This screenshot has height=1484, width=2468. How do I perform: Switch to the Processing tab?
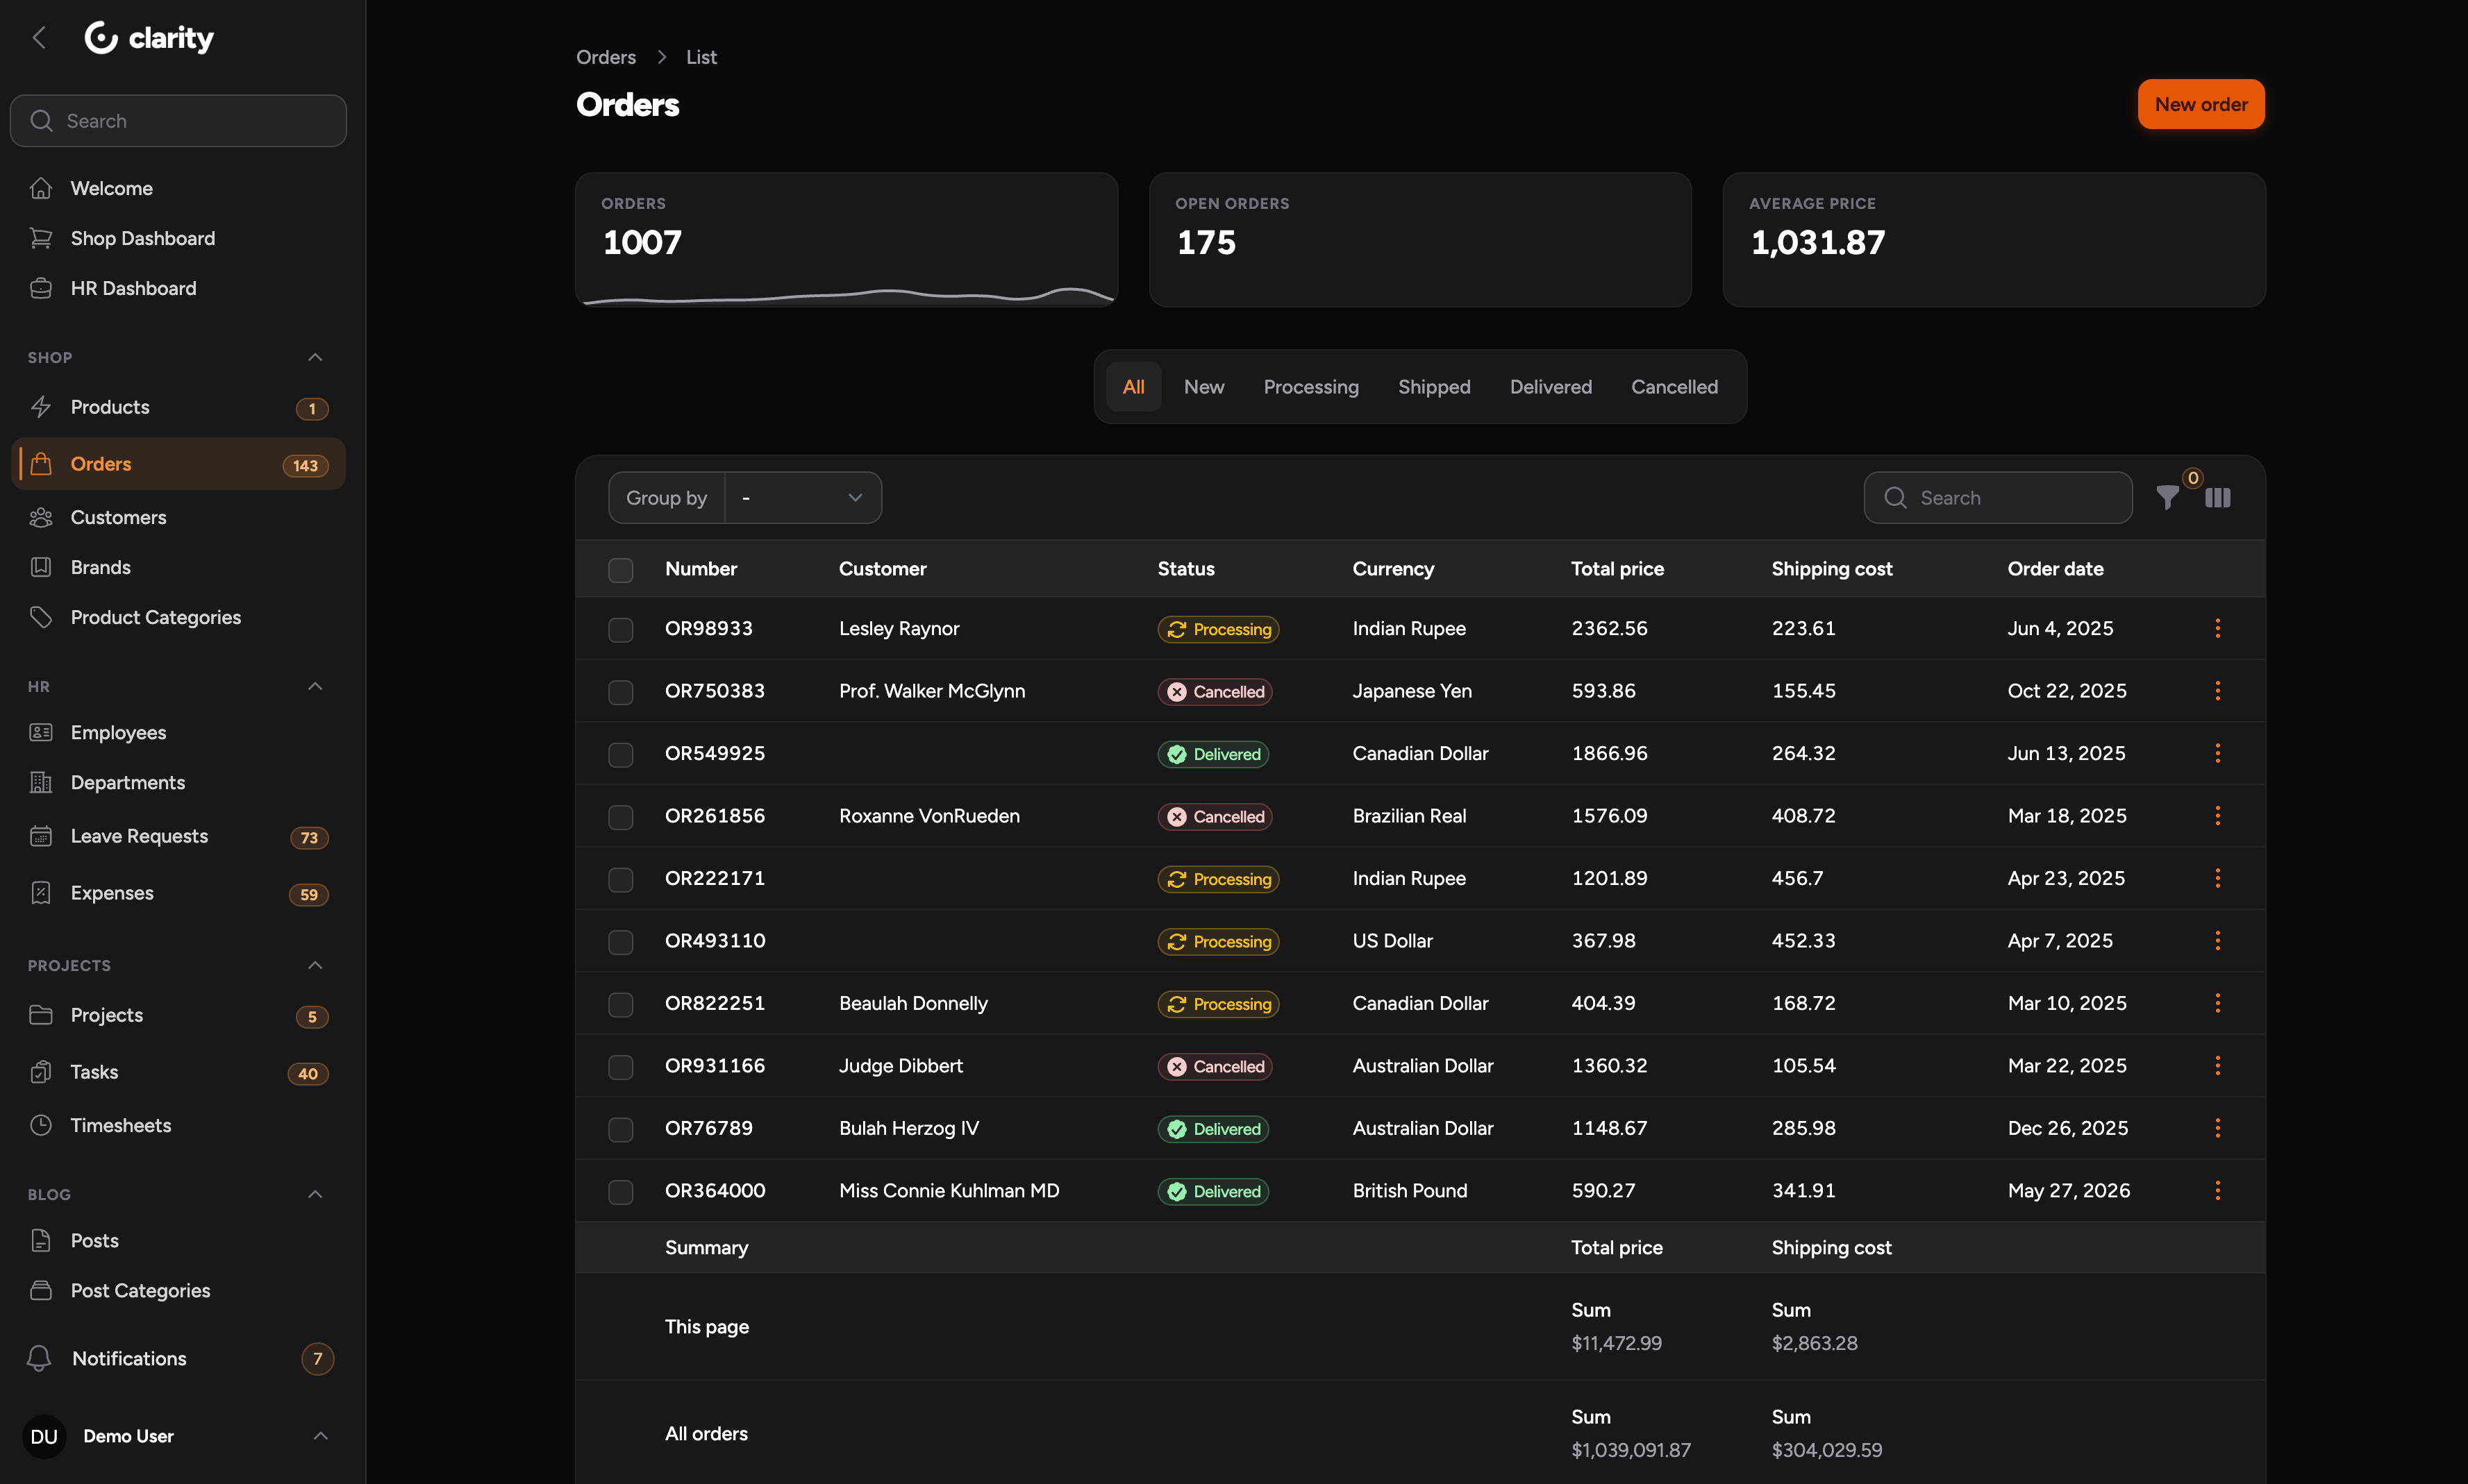(1310, 387)
